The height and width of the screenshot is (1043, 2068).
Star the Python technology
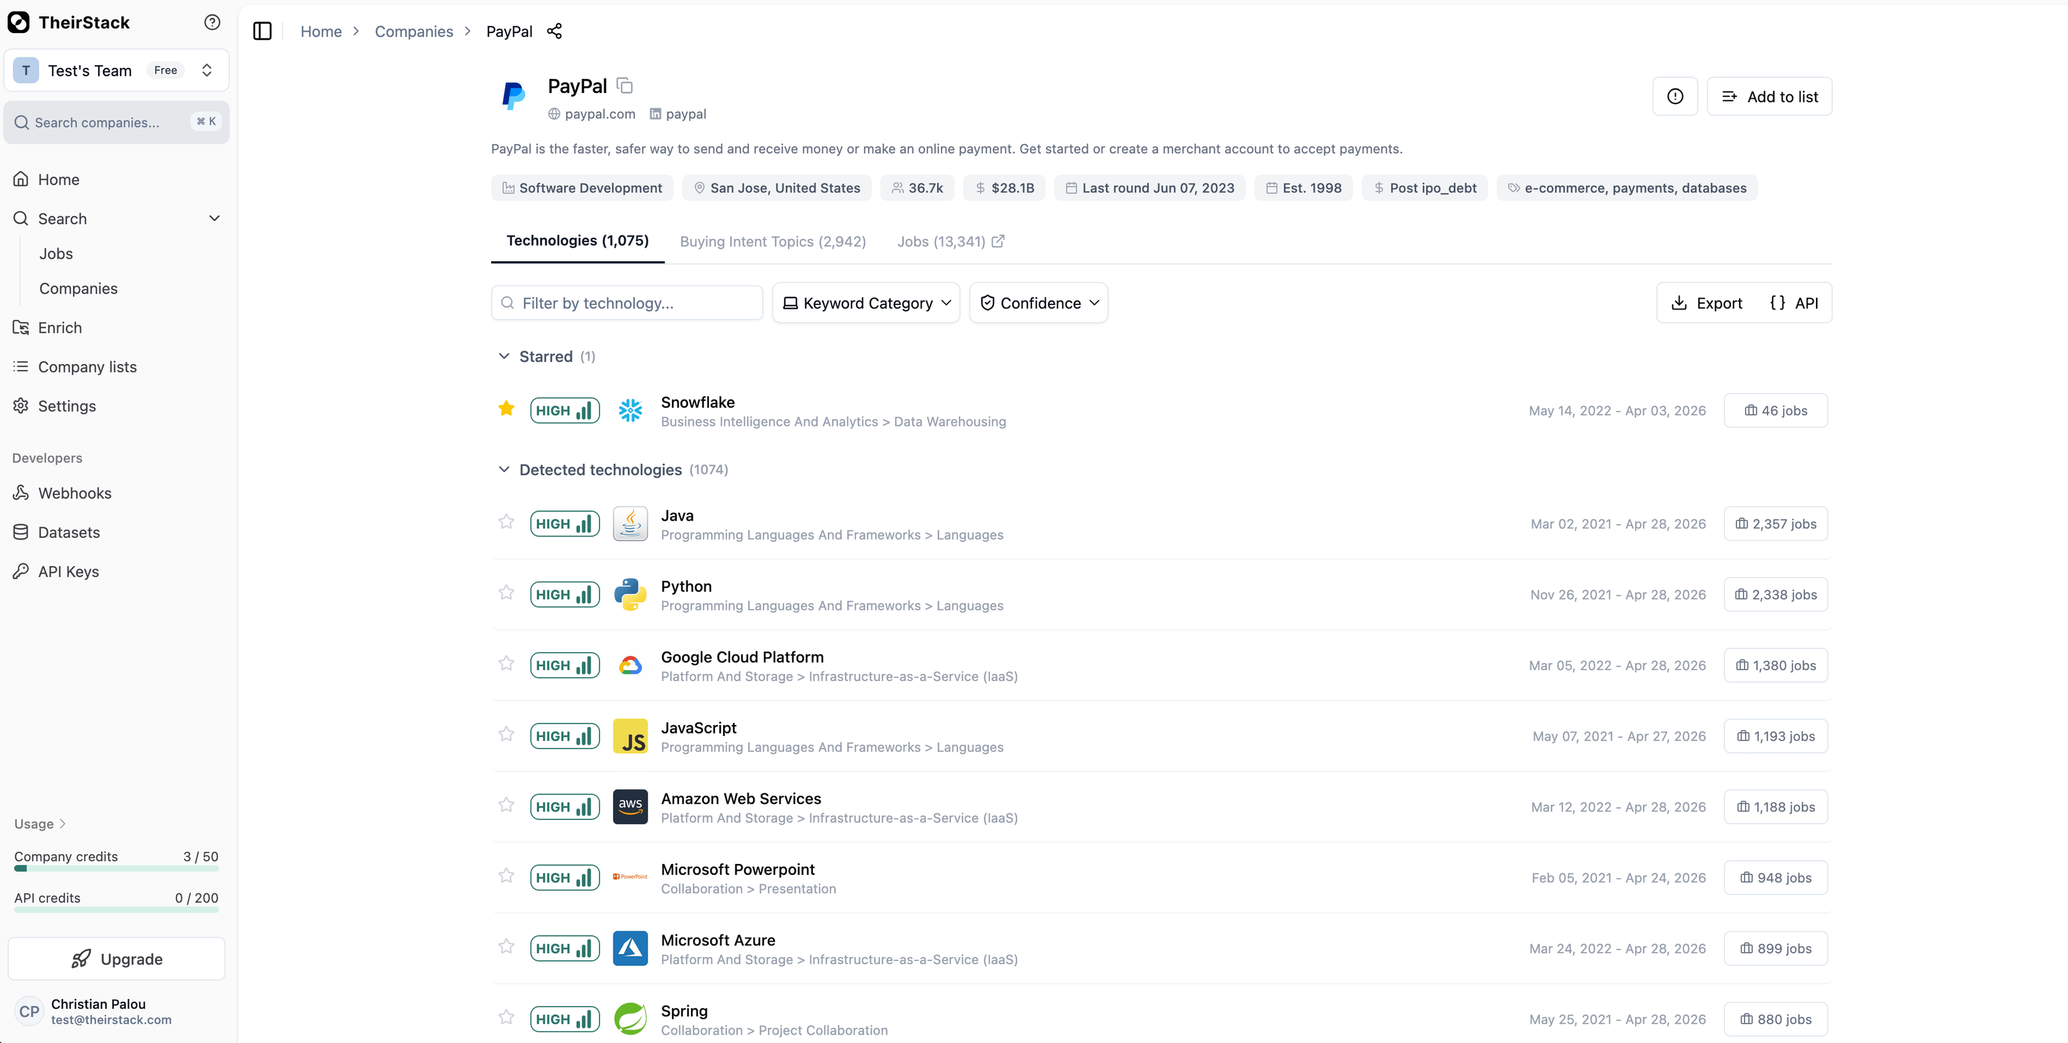[506, 593]
